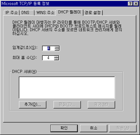Image resolution: width=140 pixels, height=135 pixels.
Task: Increase 최대 홉 수 with up arrow
Action: 56,57
